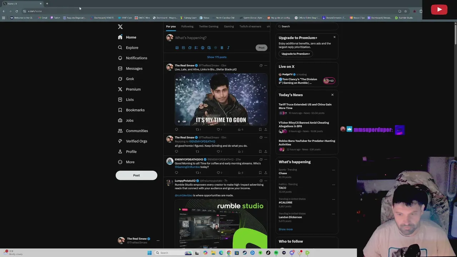Open the @ENEMYOFDEATH12 mention link in the reply
The height and width of the screenshot is (257, 457).
(202, 142)
